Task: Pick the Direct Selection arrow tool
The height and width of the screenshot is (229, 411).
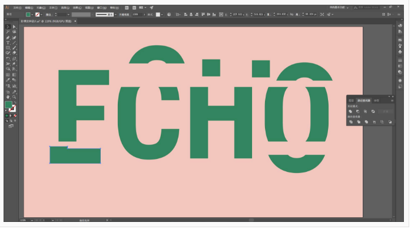Action: [14, 26]
